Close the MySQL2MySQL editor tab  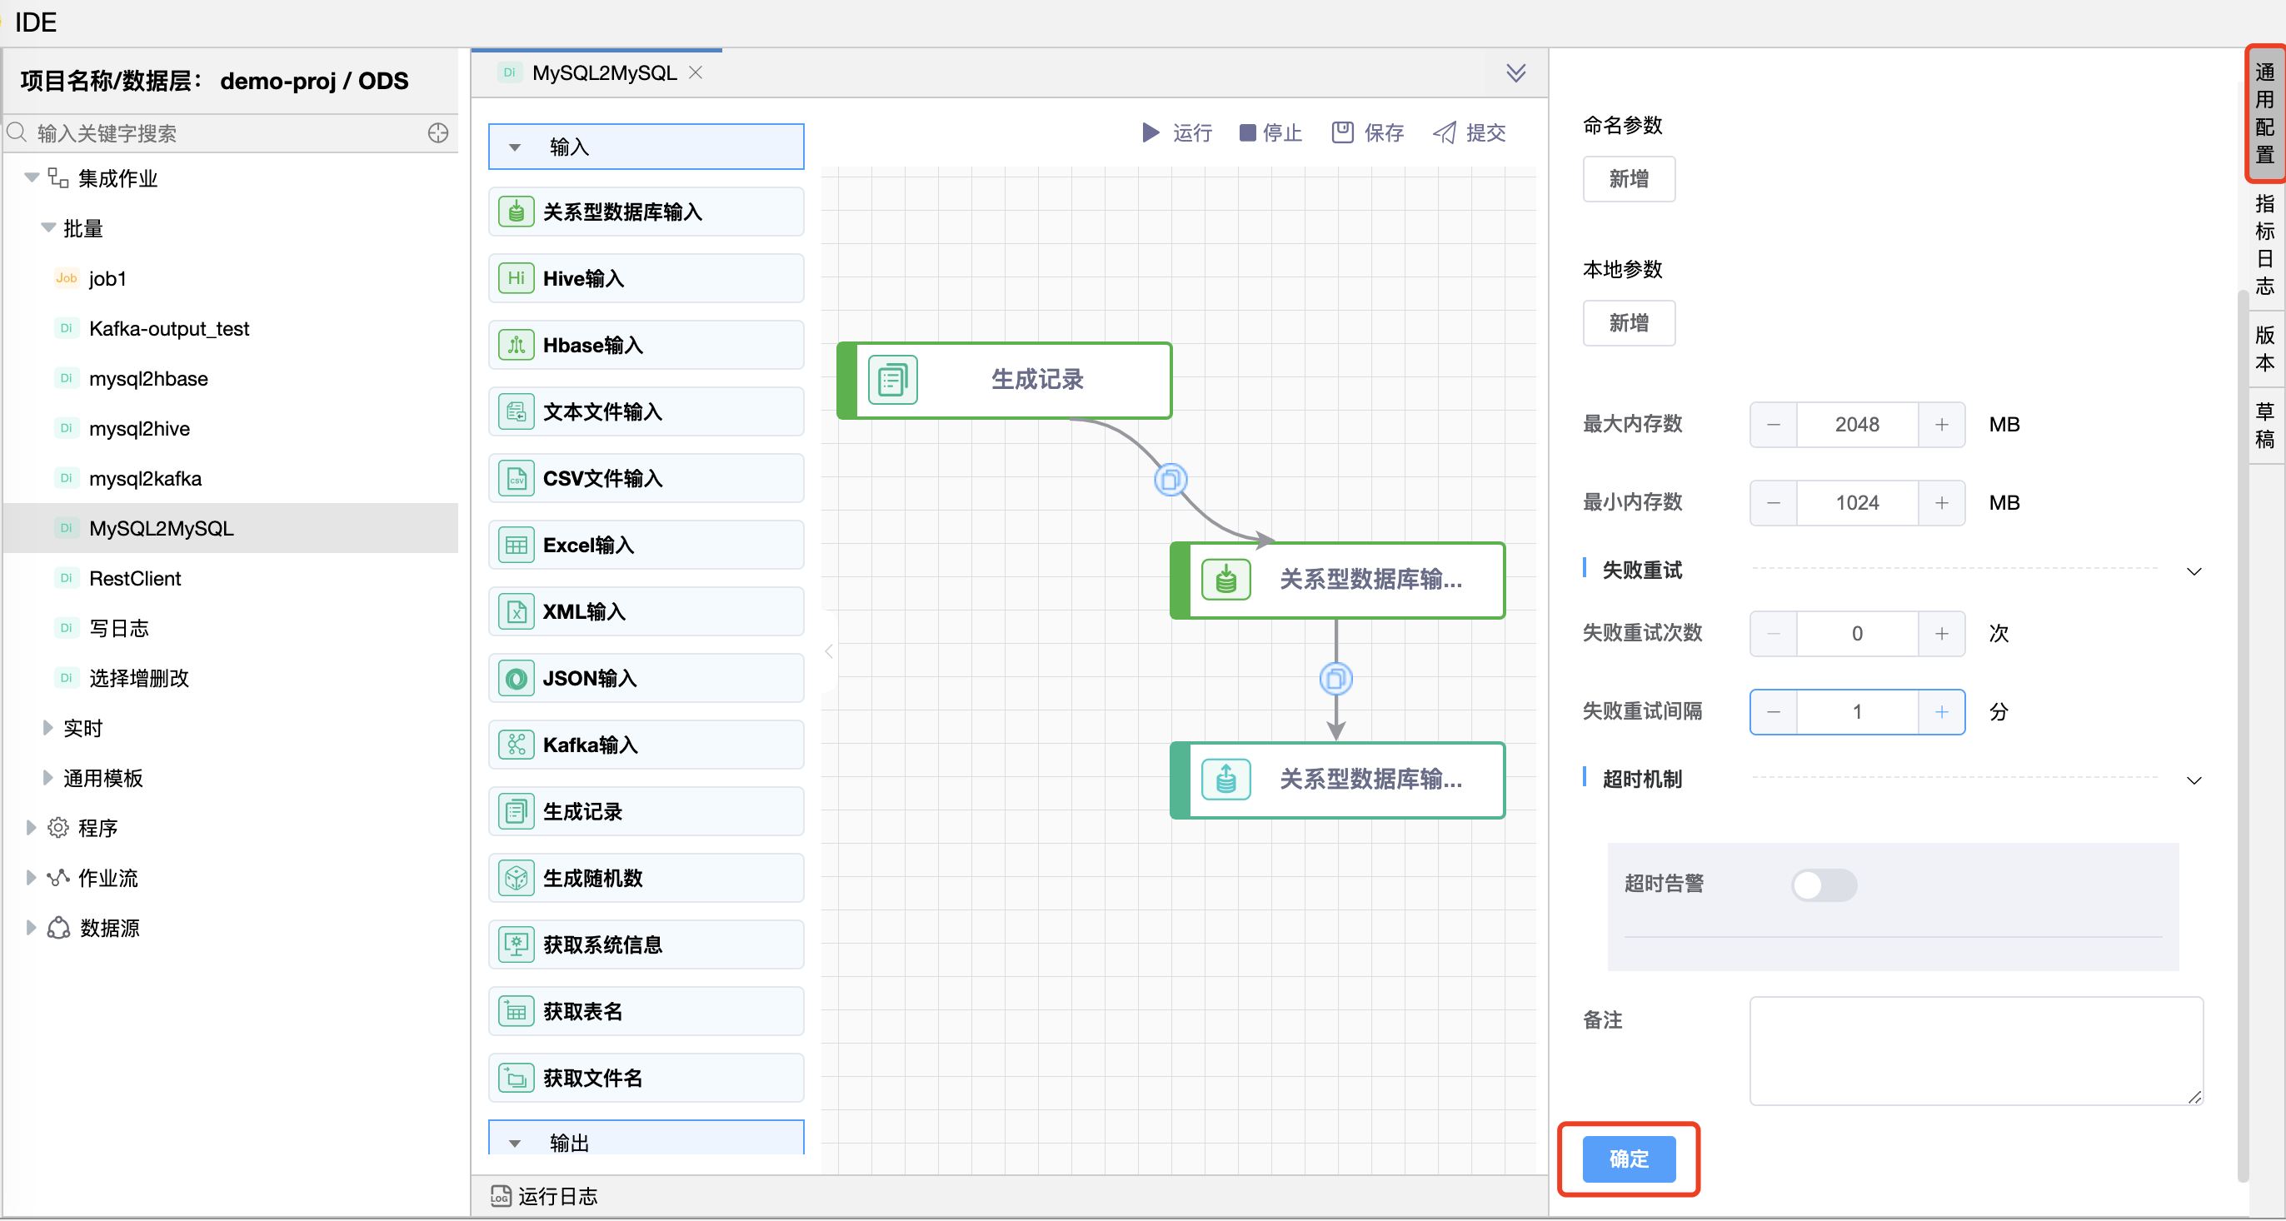(696, 72)
